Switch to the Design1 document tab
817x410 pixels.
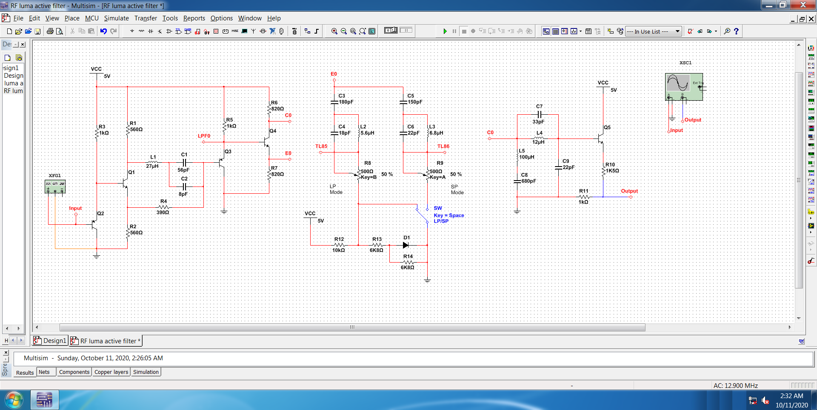click(50, 341)
